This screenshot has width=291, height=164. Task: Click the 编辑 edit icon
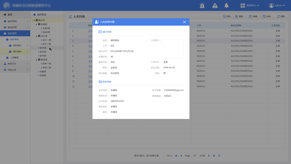pyautogui.click(x=250, y=16)
